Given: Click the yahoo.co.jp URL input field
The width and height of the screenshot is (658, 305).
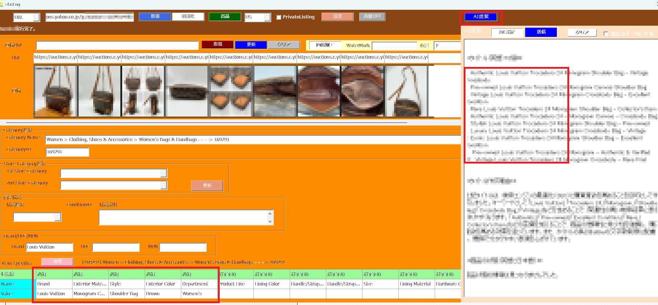Looking at the screenshot, I should click(x=90, y=17).
